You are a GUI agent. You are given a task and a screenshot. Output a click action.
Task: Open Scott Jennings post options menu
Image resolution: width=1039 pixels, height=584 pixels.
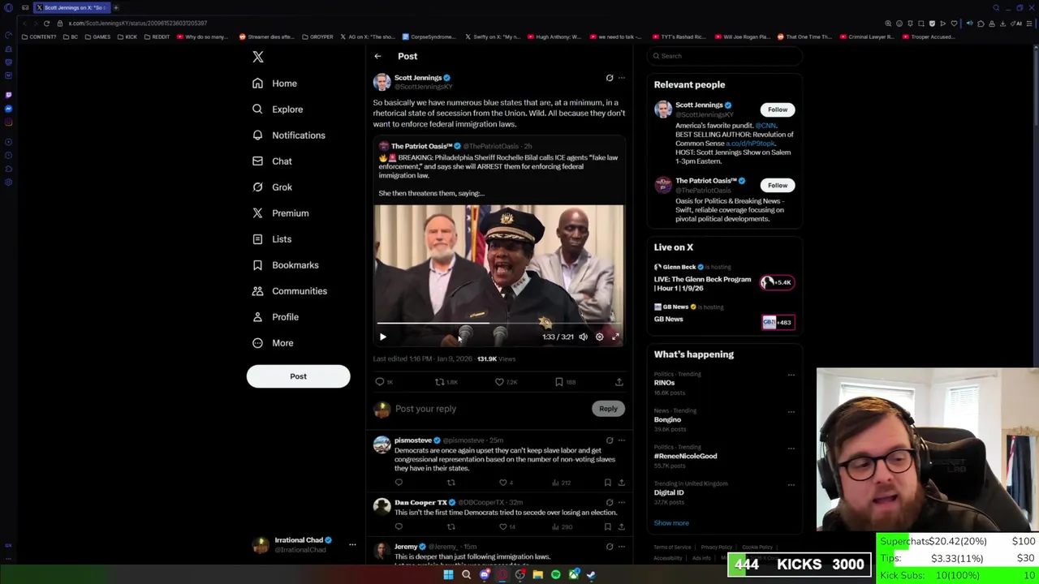(x=622, y=78)
